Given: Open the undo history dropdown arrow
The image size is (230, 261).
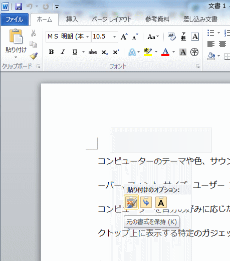Looking at the screenshot, I should pos(37,6).
